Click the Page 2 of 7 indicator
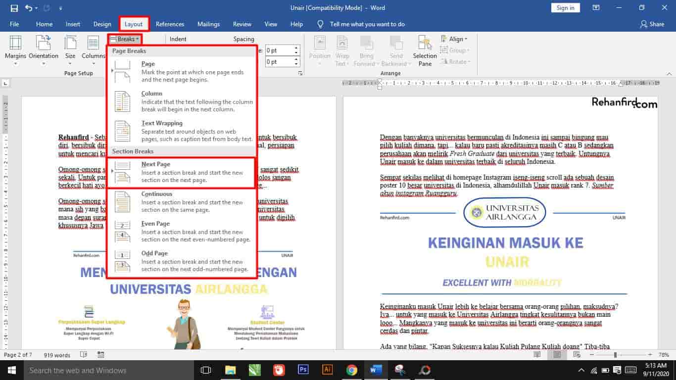 (x=18, y=355)
